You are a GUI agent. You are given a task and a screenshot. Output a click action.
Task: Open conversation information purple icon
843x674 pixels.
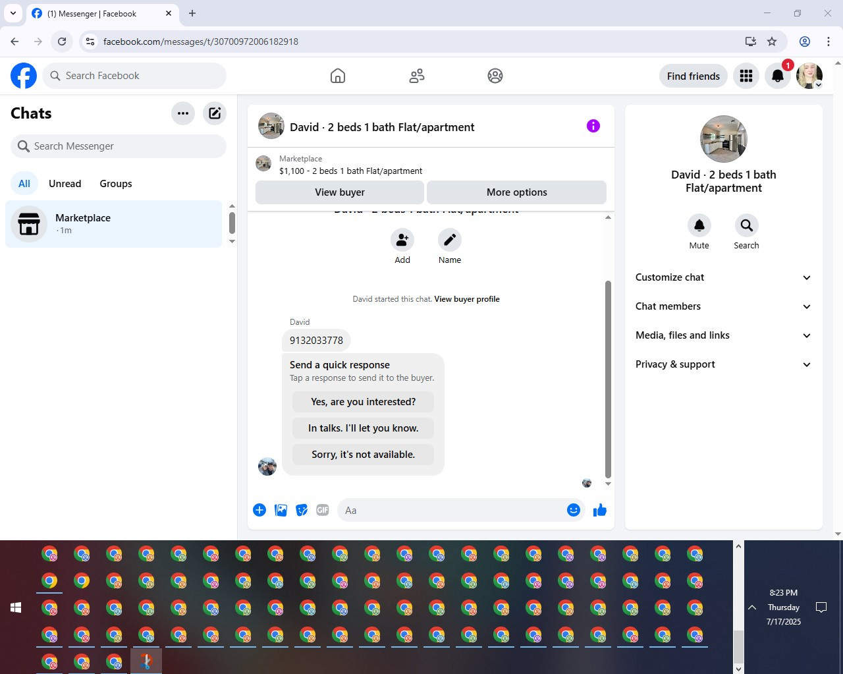(x=593, y=126)
